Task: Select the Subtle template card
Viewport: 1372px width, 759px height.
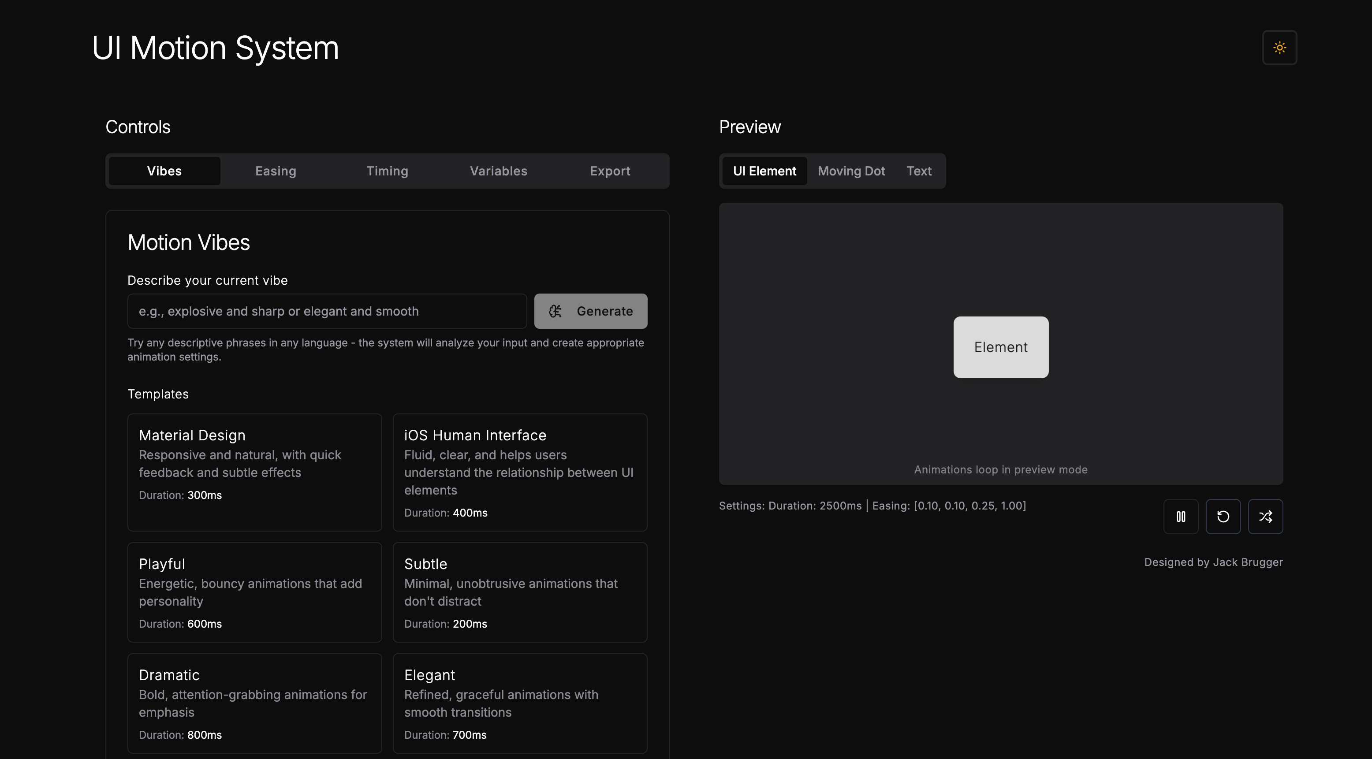Action: point(520,592)
